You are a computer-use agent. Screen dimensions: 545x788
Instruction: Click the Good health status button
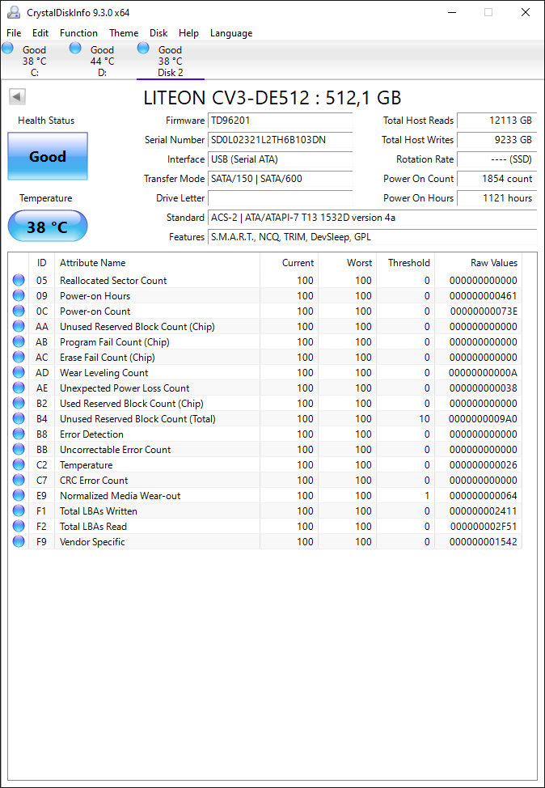click(48, 156)
